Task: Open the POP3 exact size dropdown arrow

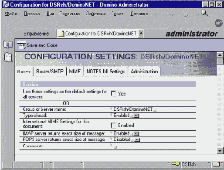Action: (137, 140)
